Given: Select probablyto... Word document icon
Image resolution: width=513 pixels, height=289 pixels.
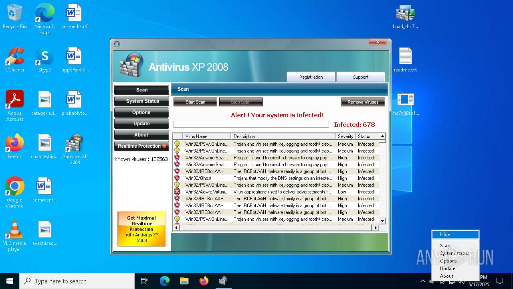Looking at the screenshot, I should click(x=75, y=103).
